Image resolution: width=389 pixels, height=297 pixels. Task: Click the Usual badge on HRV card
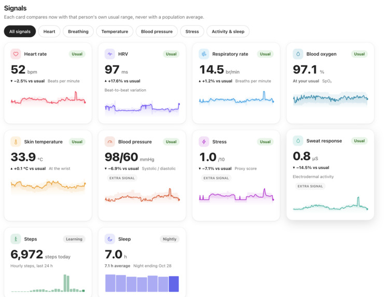(171, 54)
